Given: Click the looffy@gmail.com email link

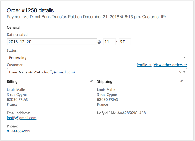Looking at the screenshot, I should (21, 118).
